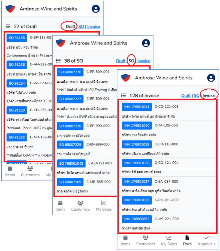Open invoice INV 176801041
The height and width of the screenshot is (251, 220).
tap(137, 107)
